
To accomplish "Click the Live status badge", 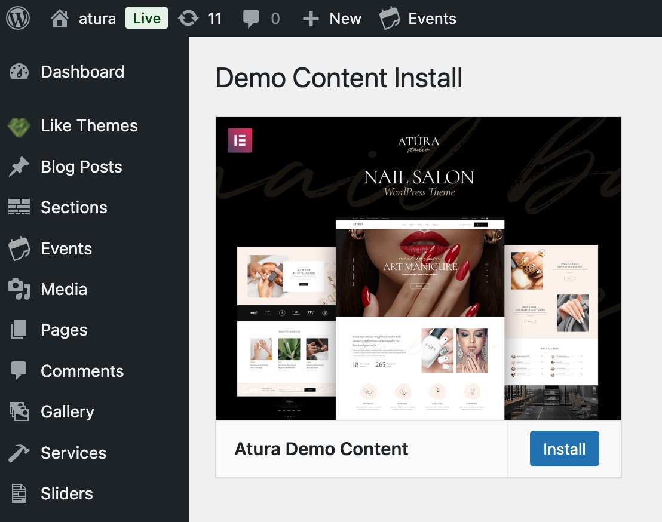I will (146, 18).
